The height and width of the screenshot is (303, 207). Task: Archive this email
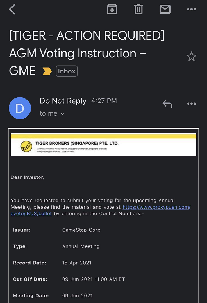tap(112, 9)
